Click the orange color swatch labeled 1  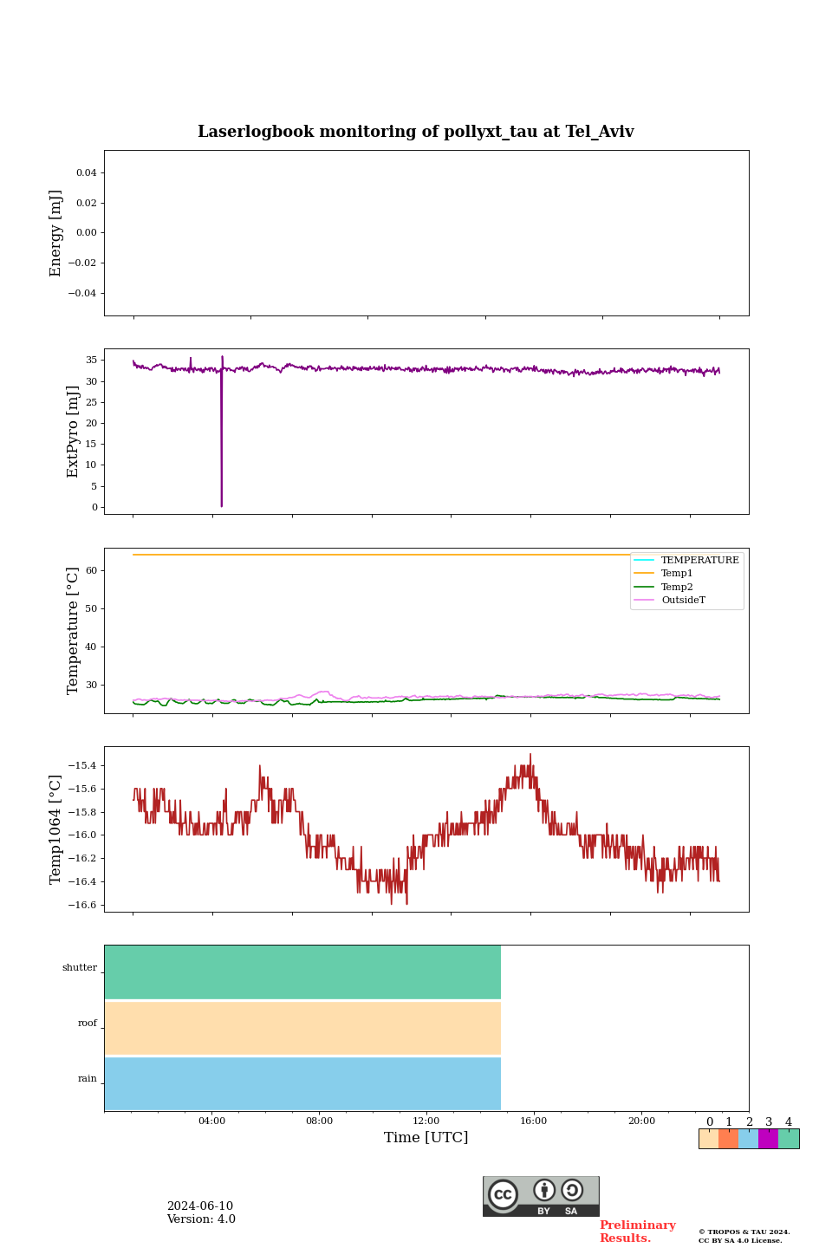(729, 1139)
